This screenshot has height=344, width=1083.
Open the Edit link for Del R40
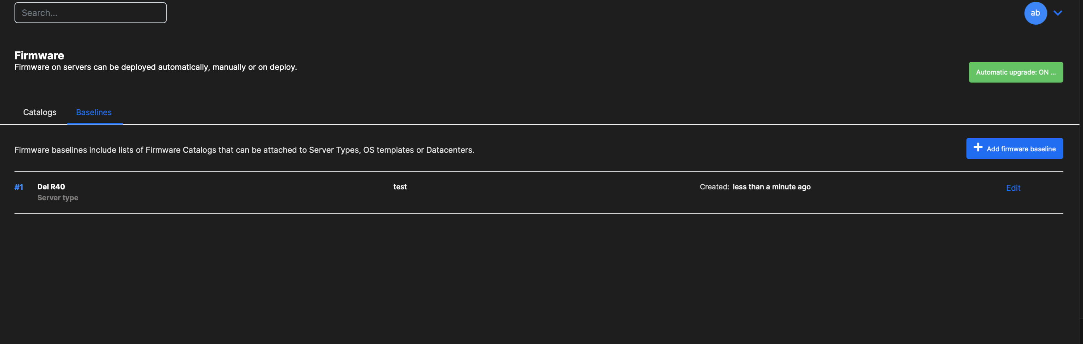coord(1013,188)
